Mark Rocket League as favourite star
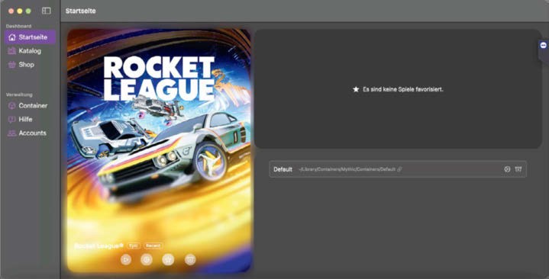The image size is (549, 279). click(169, 259)
